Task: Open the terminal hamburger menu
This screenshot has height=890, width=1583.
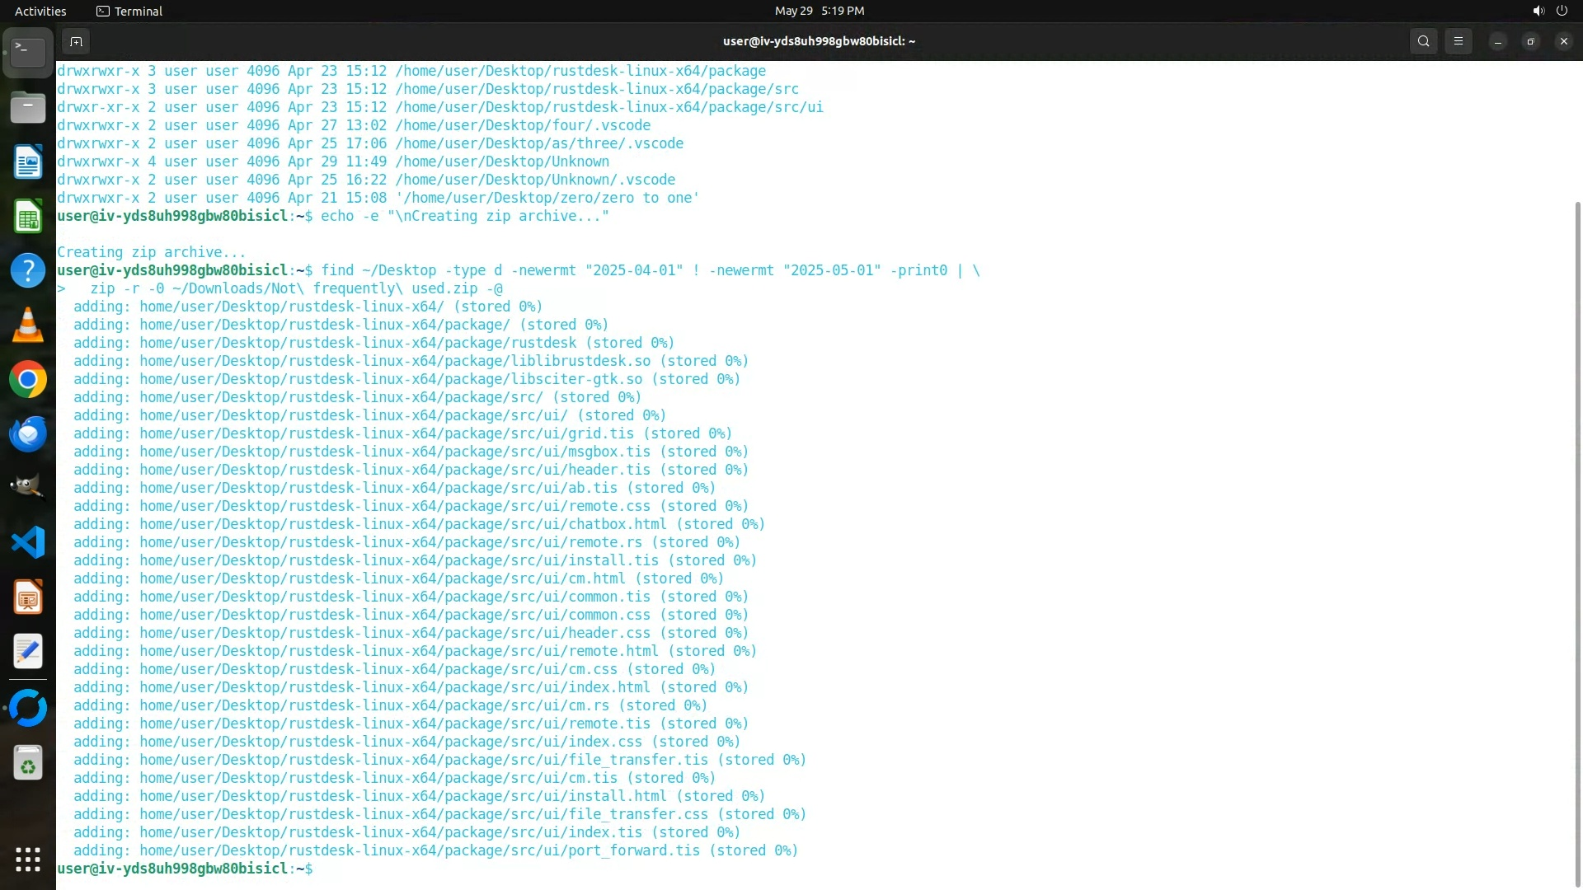Action: (x=1458, y=41)
